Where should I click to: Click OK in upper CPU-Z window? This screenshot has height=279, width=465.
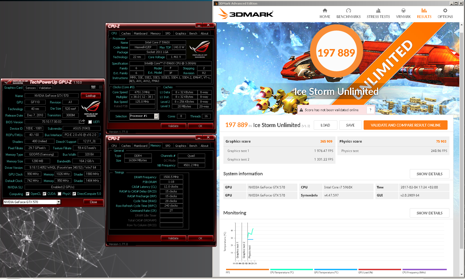pyautogui.click(x=200, y=126)
